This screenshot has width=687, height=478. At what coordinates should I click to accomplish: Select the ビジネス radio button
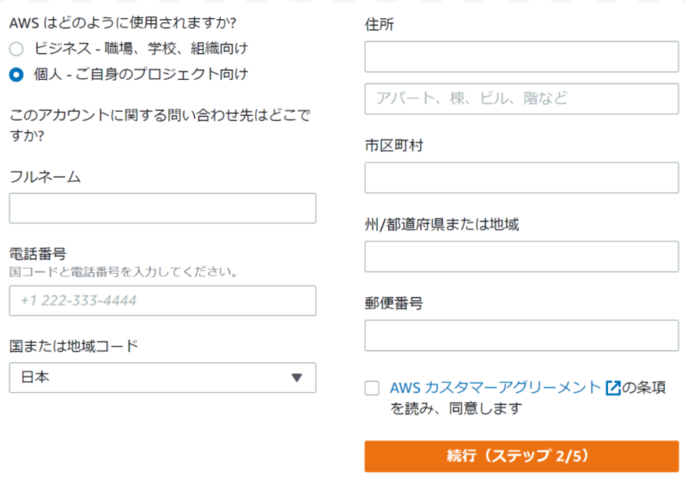[16, 49]
